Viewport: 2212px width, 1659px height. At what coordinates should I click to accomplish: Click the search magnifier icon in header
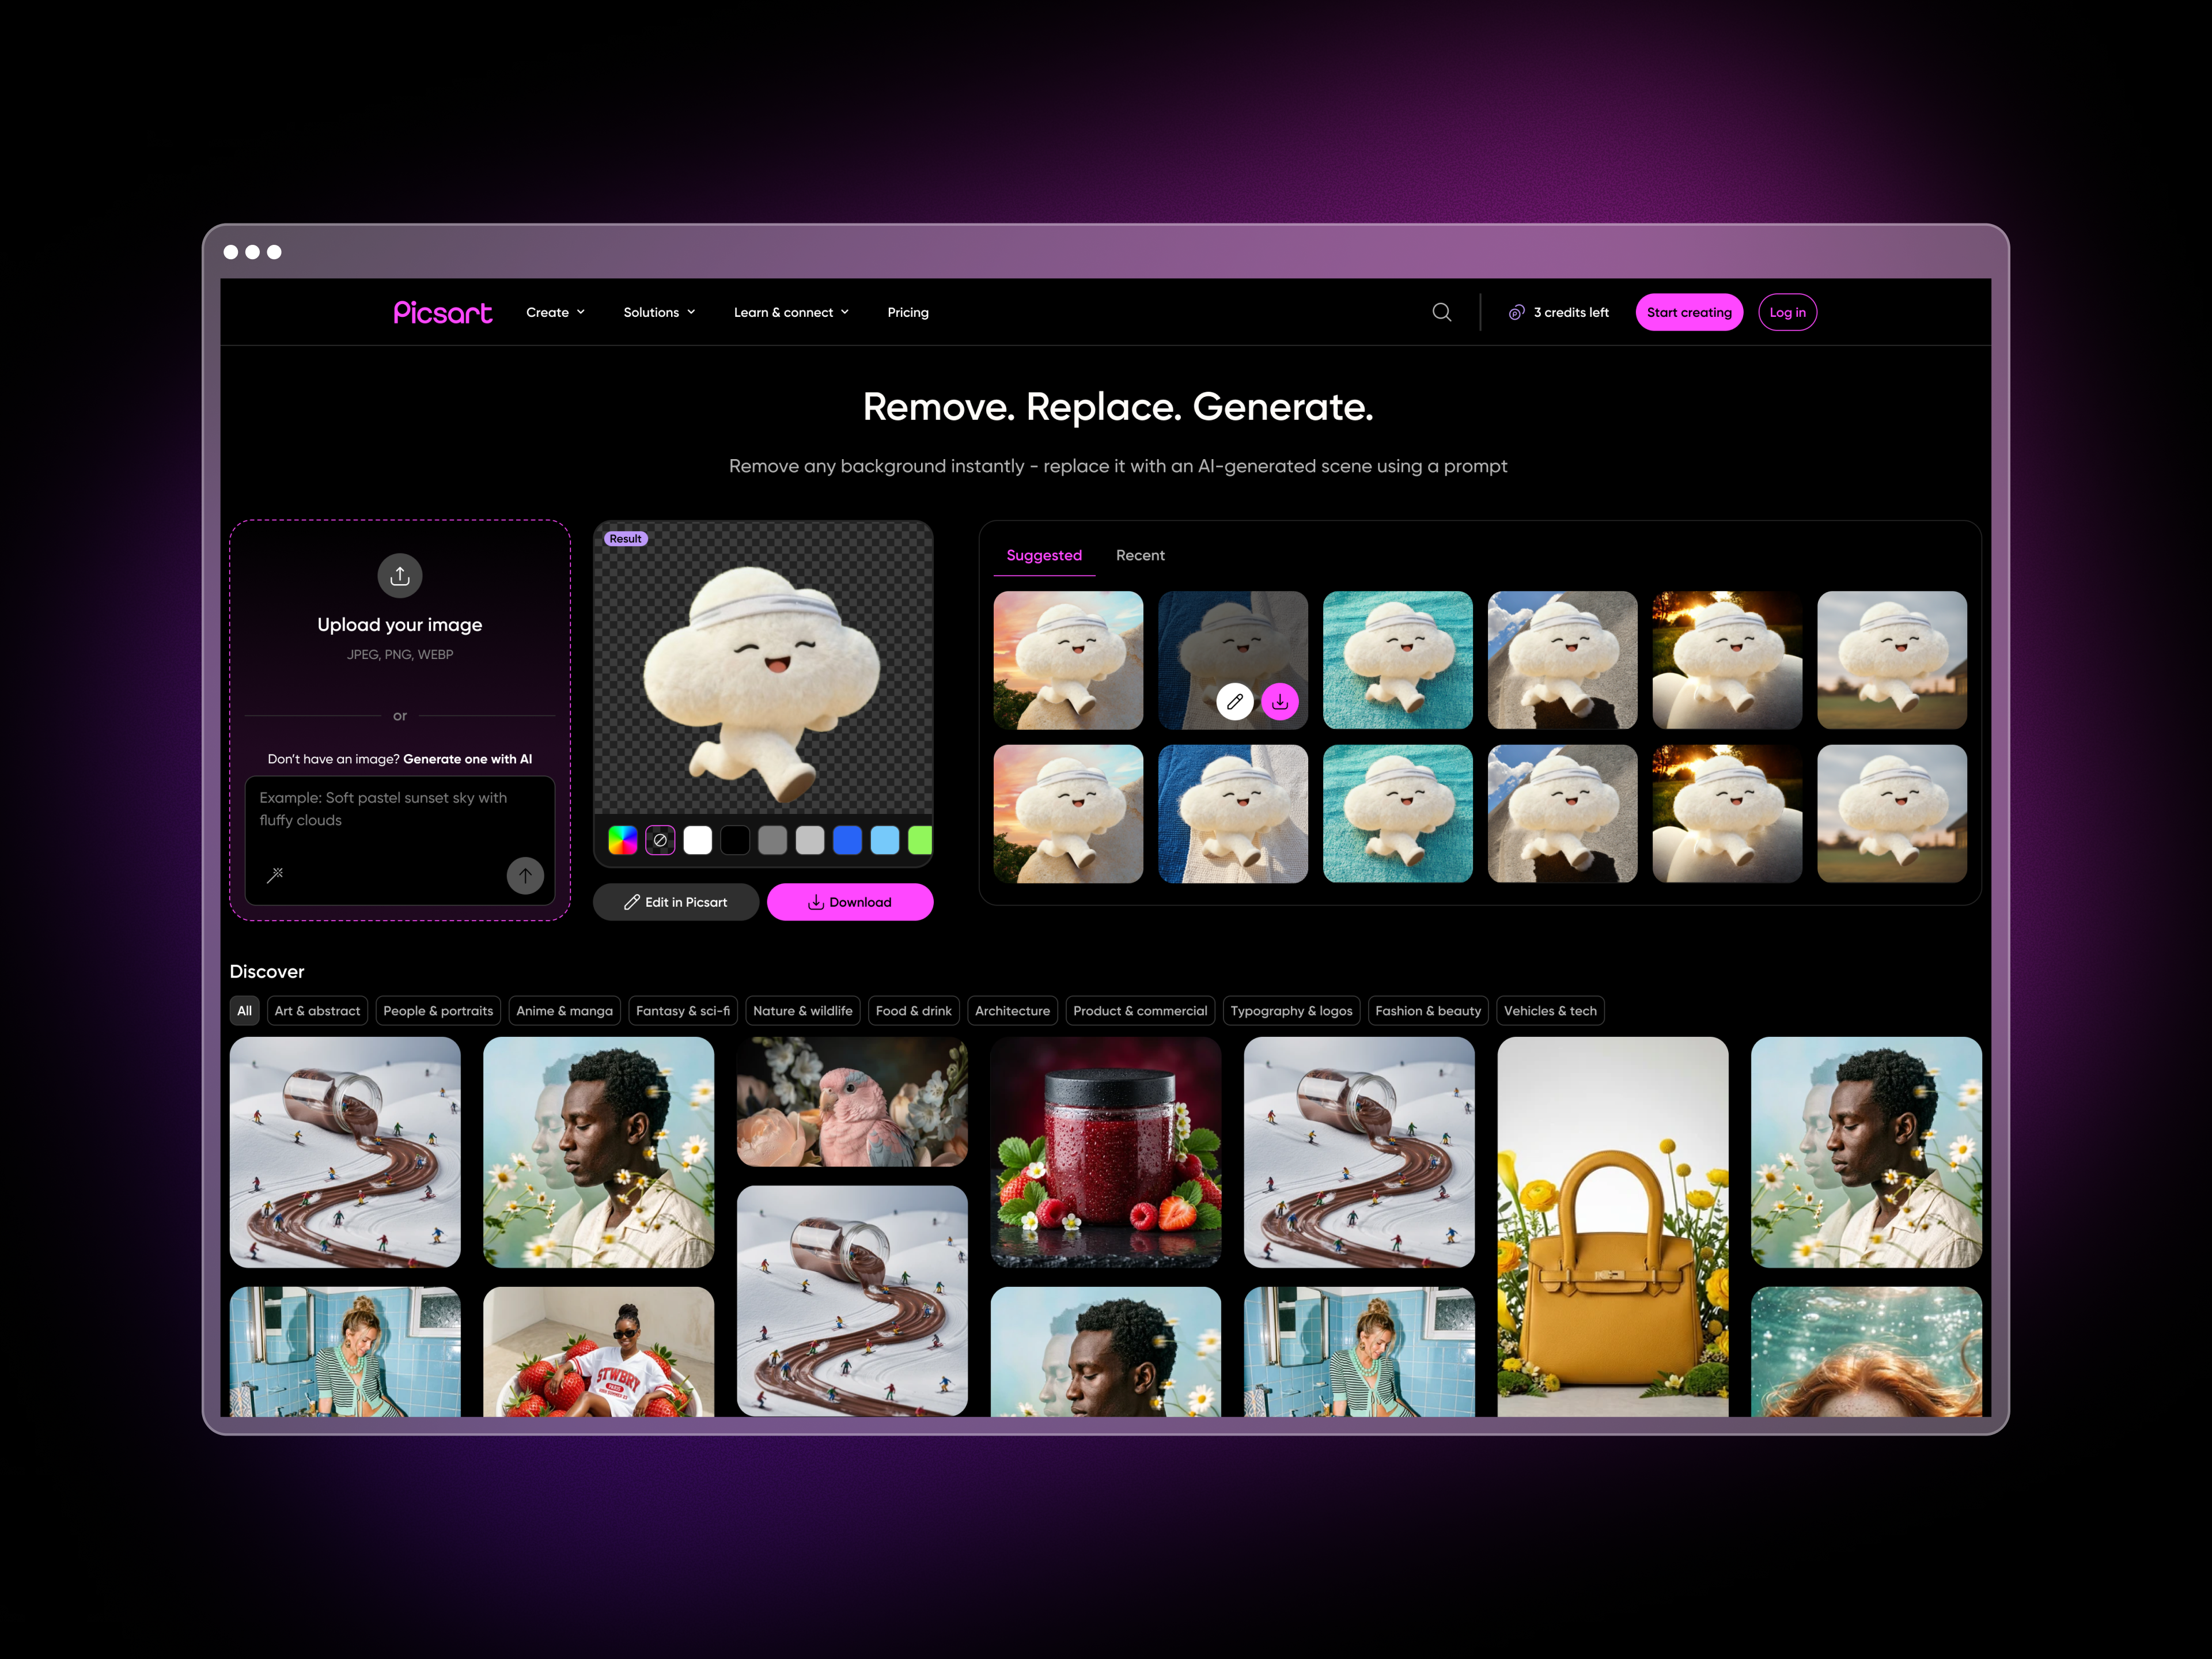pyautogui.click(x=1441, y=312)
